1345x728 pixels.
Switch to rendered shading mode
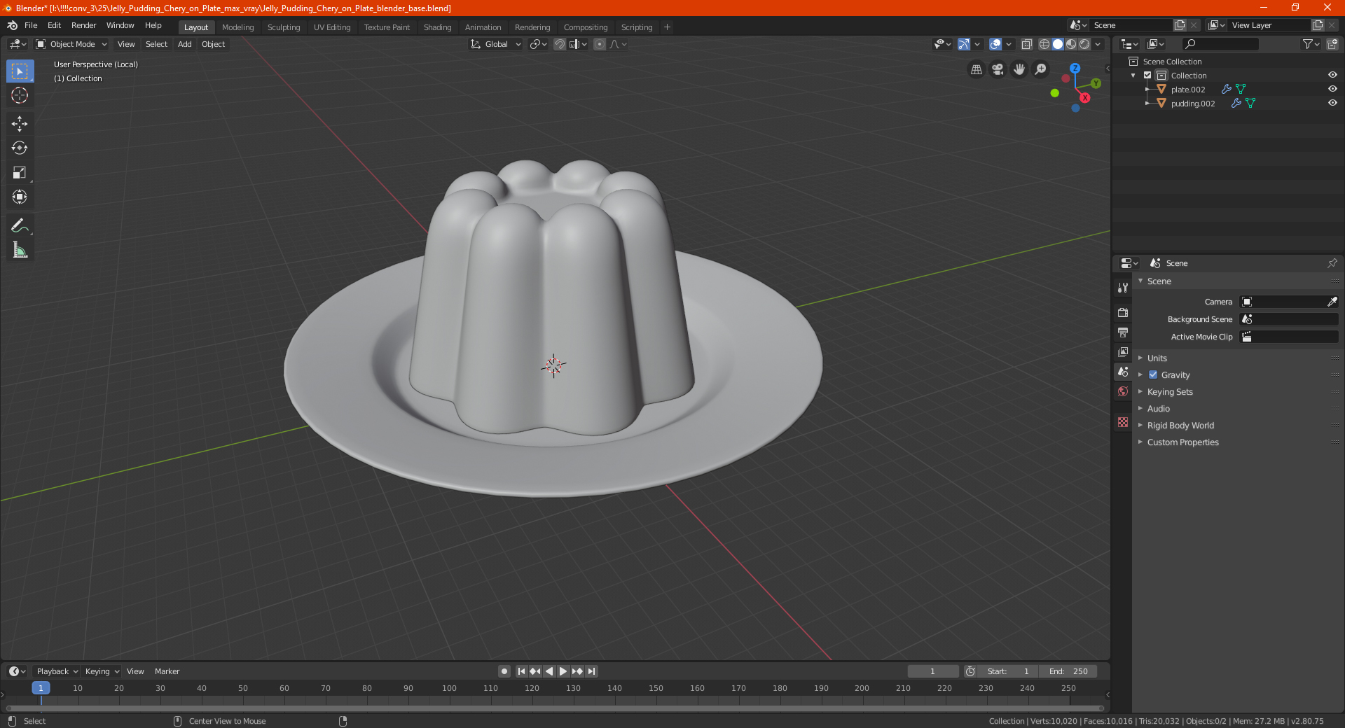(1084, 44)
